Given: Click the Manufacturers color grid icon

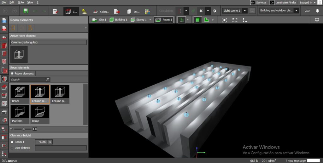Looking at the screenshot, I should [147, 11].
